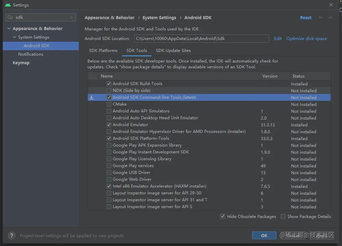Click the back navigation arrow
Screen dimensions: 342x246
pyautogui.click(x=321, y=17)
